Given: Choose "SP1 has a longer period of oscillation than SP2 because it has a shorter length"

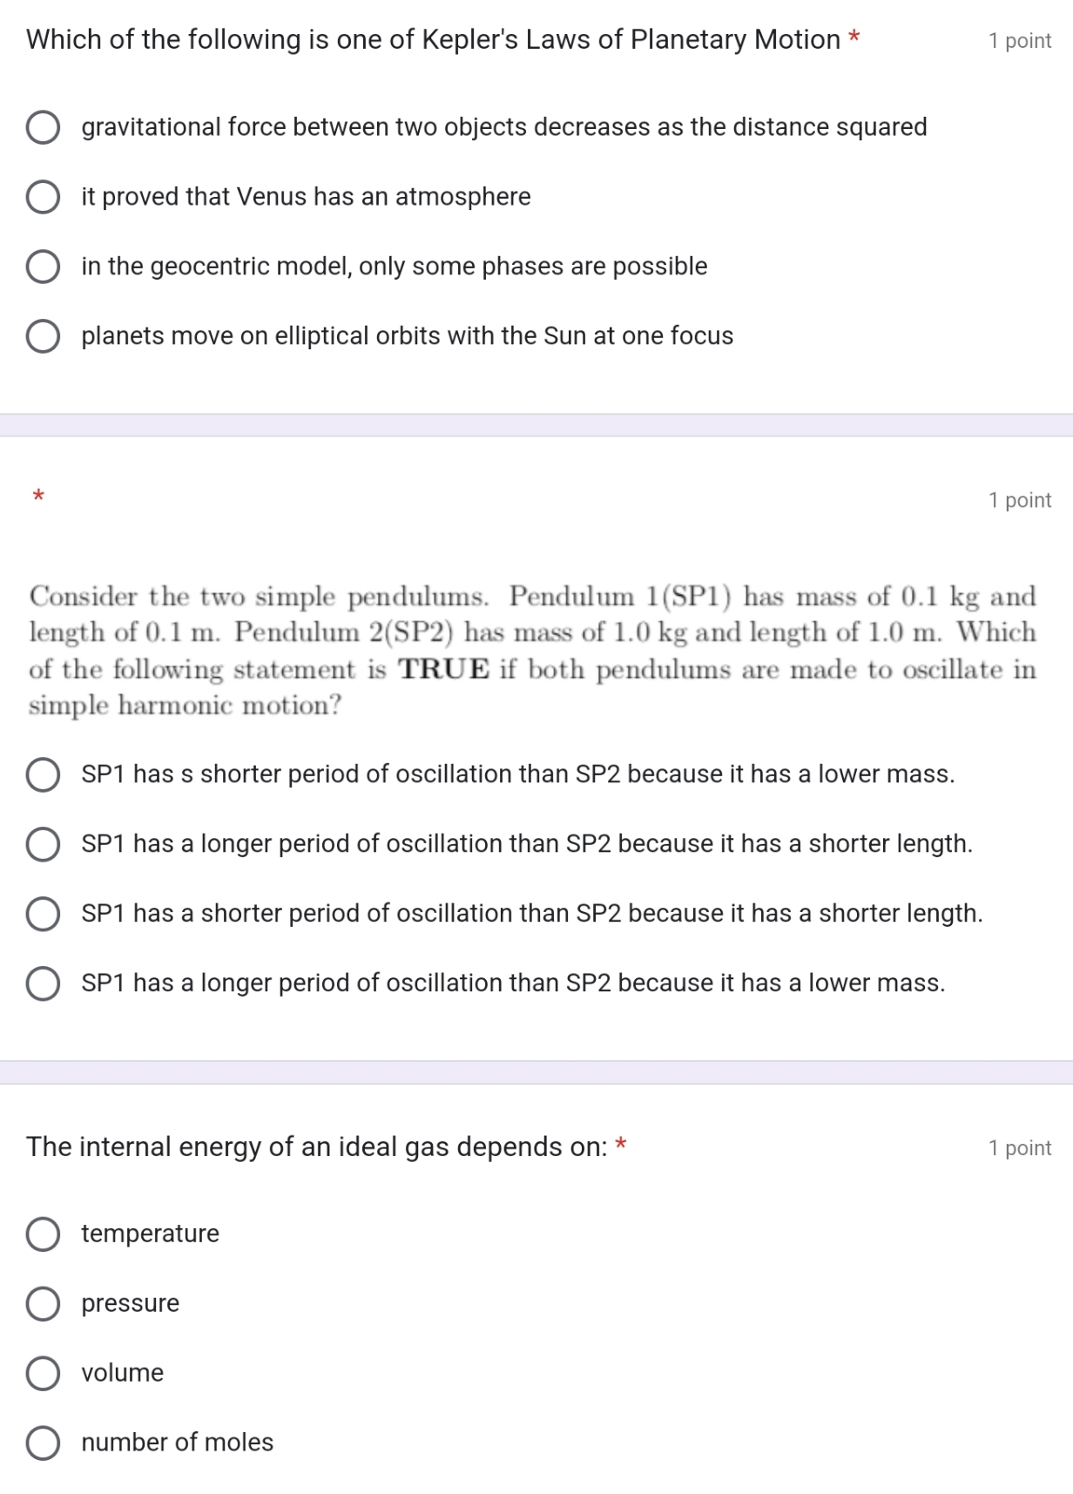Looking at the screenshot, I should tap(42, 843).
